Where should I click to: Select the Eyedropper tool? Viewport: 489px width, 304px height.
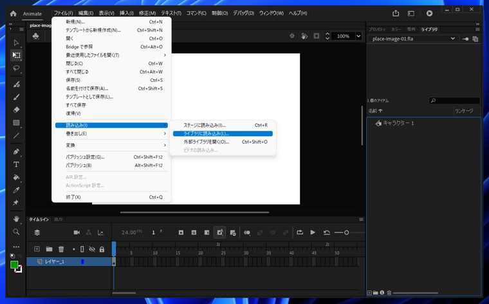(x=16, y=190)
